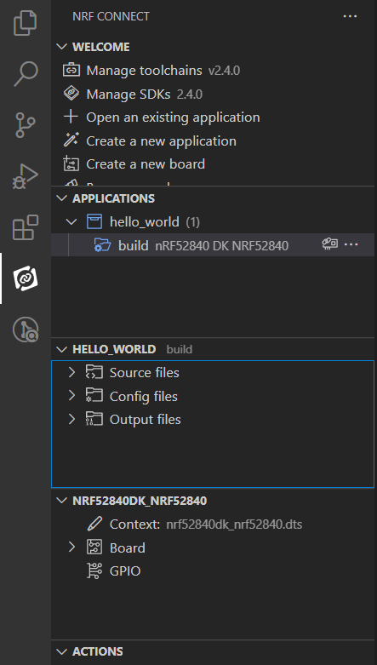Select the Output files label
The width and height of the screenshot is (377, 665).
tap(145, 420)
